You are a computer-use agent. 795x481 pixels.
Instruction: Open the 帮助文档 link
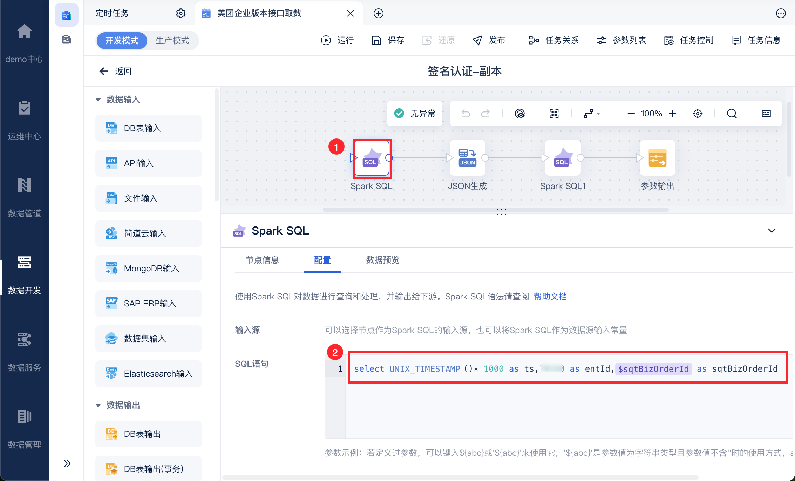(550, 297)
